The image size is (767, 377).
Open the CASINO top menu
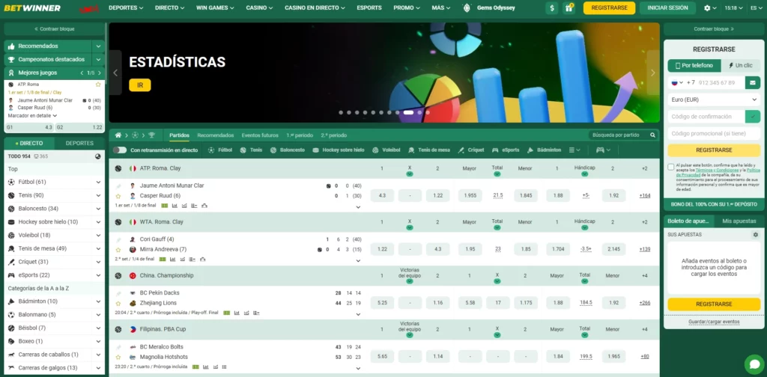point(260,7)
